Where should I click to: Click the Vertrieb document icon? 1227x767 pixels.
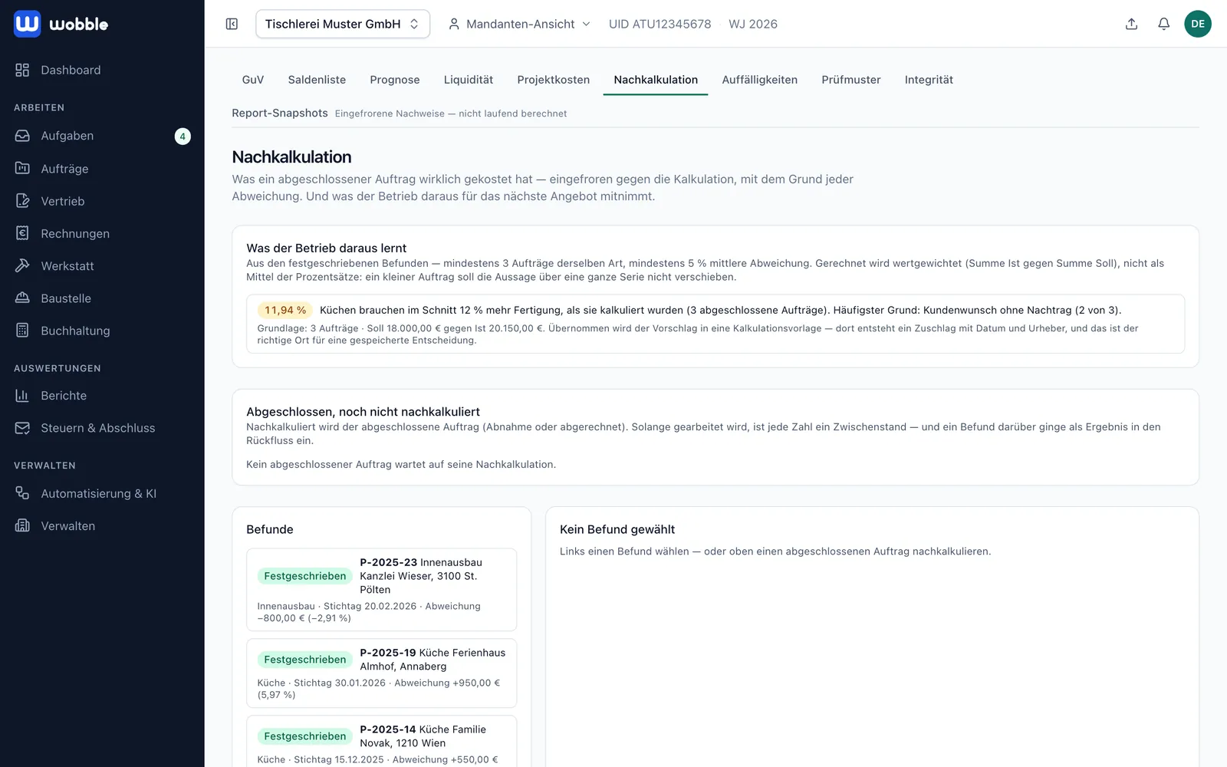coord(22,201)
